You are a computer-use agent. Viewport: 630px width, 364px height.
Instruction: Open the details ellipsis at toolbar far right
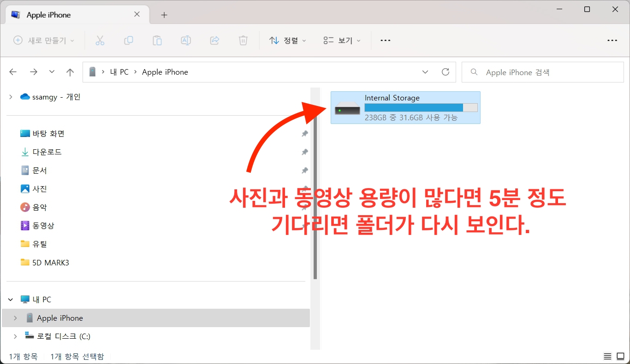[x=612, y=41]
